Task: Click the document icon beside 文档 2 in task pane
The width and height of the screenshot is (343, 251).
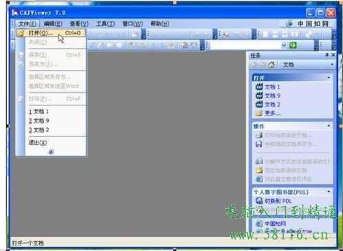Action: point(259,105)
